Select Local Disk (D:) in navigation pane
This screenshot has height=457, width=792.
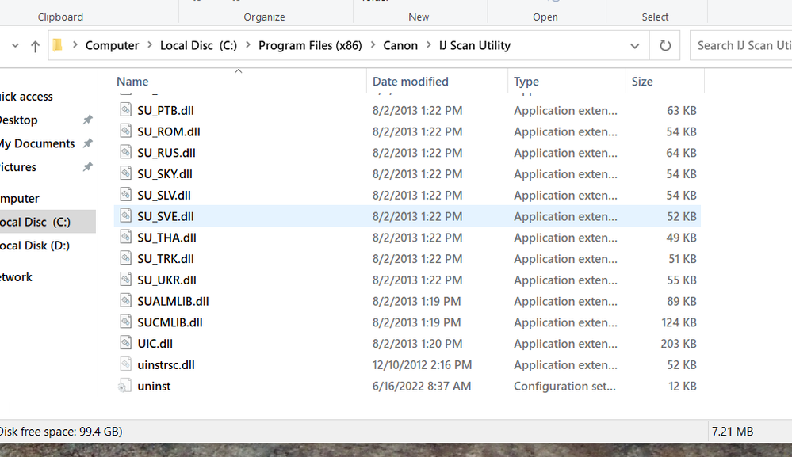pyautogui.click(x=35, y=246)
